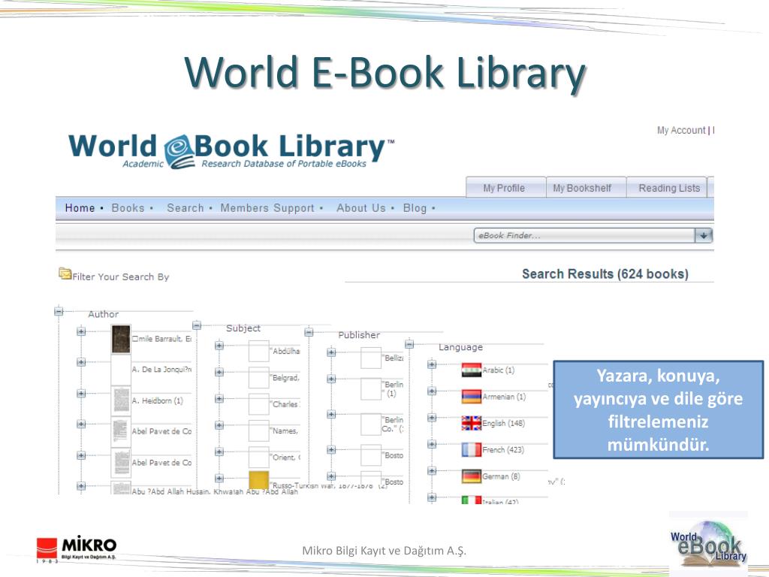Collapse the Subject filter tree
The width and height of the screenshot is (769, 577).
click(197, 325)
